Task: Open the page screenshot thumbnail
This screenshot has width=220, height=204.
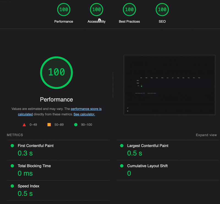Action: click(169, 85)
